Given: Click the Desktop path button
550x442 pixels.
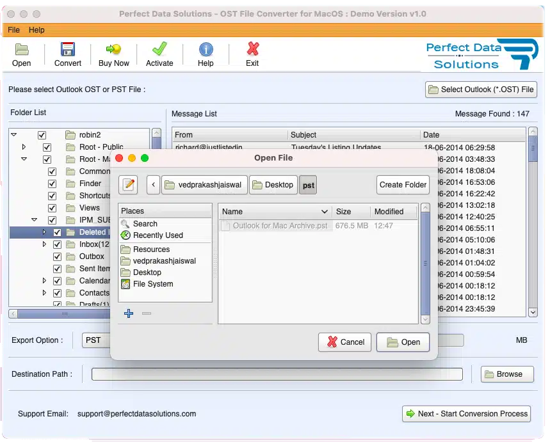Looking at the screenshot, I should tap(273, 185).
